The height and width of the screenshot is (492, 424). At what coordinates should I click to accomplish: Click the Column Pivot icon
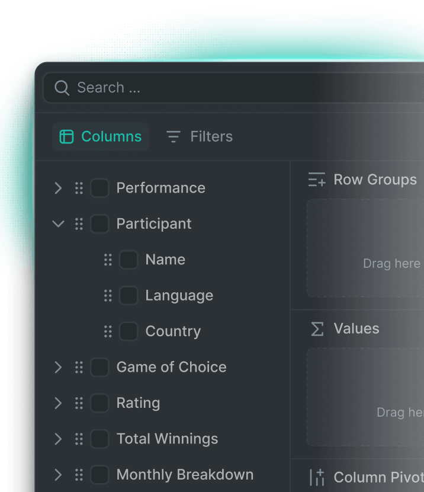point(317,477)
